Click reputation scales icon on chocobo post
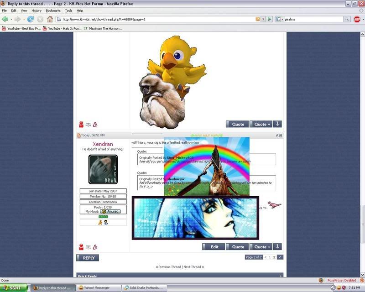The width and height of the screenshot is (365, 292). pyautogui.click(x=88, y=125)
